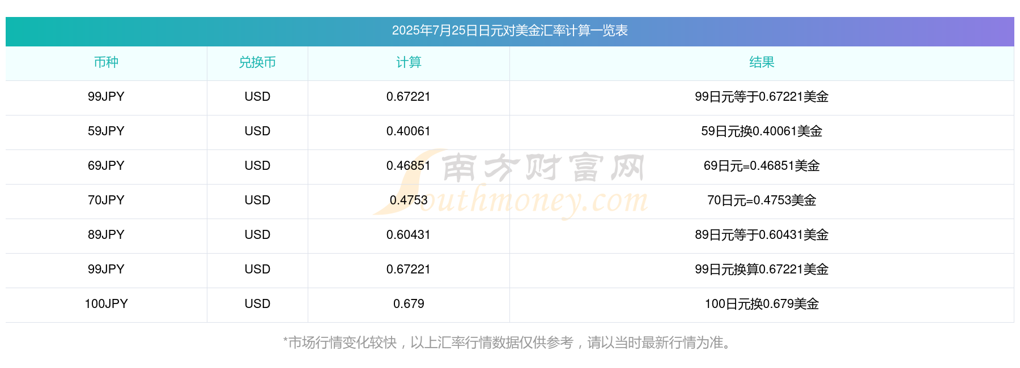The image size is (1020, 368).
Task: Select the value '0.4753' in 计算 column
Action: [x=409, y=200]
